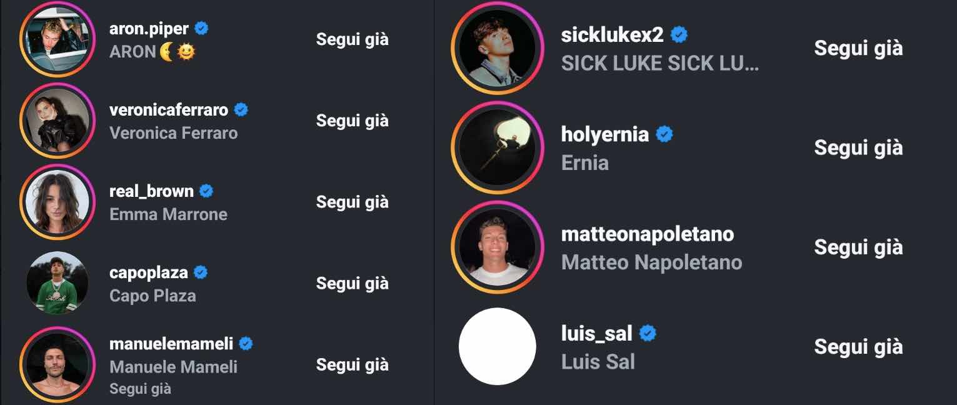The height and width of the screenshot is (405, 957).
Task: Click matteonapoletano's avatar photo
Action: click(x=498, y=247)
